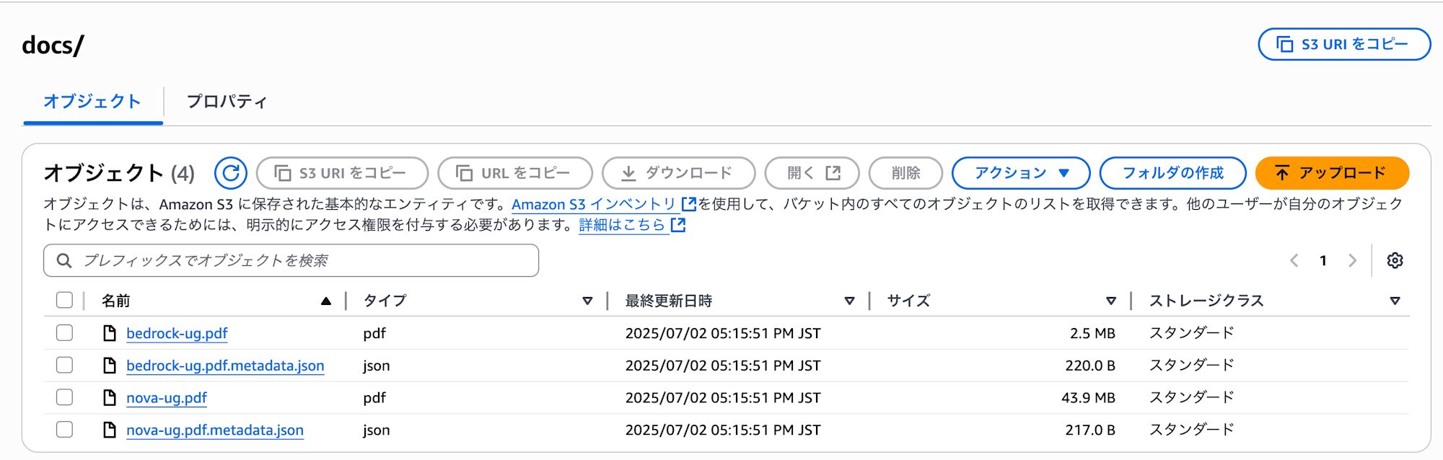Click the search magnifier icon

(64, 260)
